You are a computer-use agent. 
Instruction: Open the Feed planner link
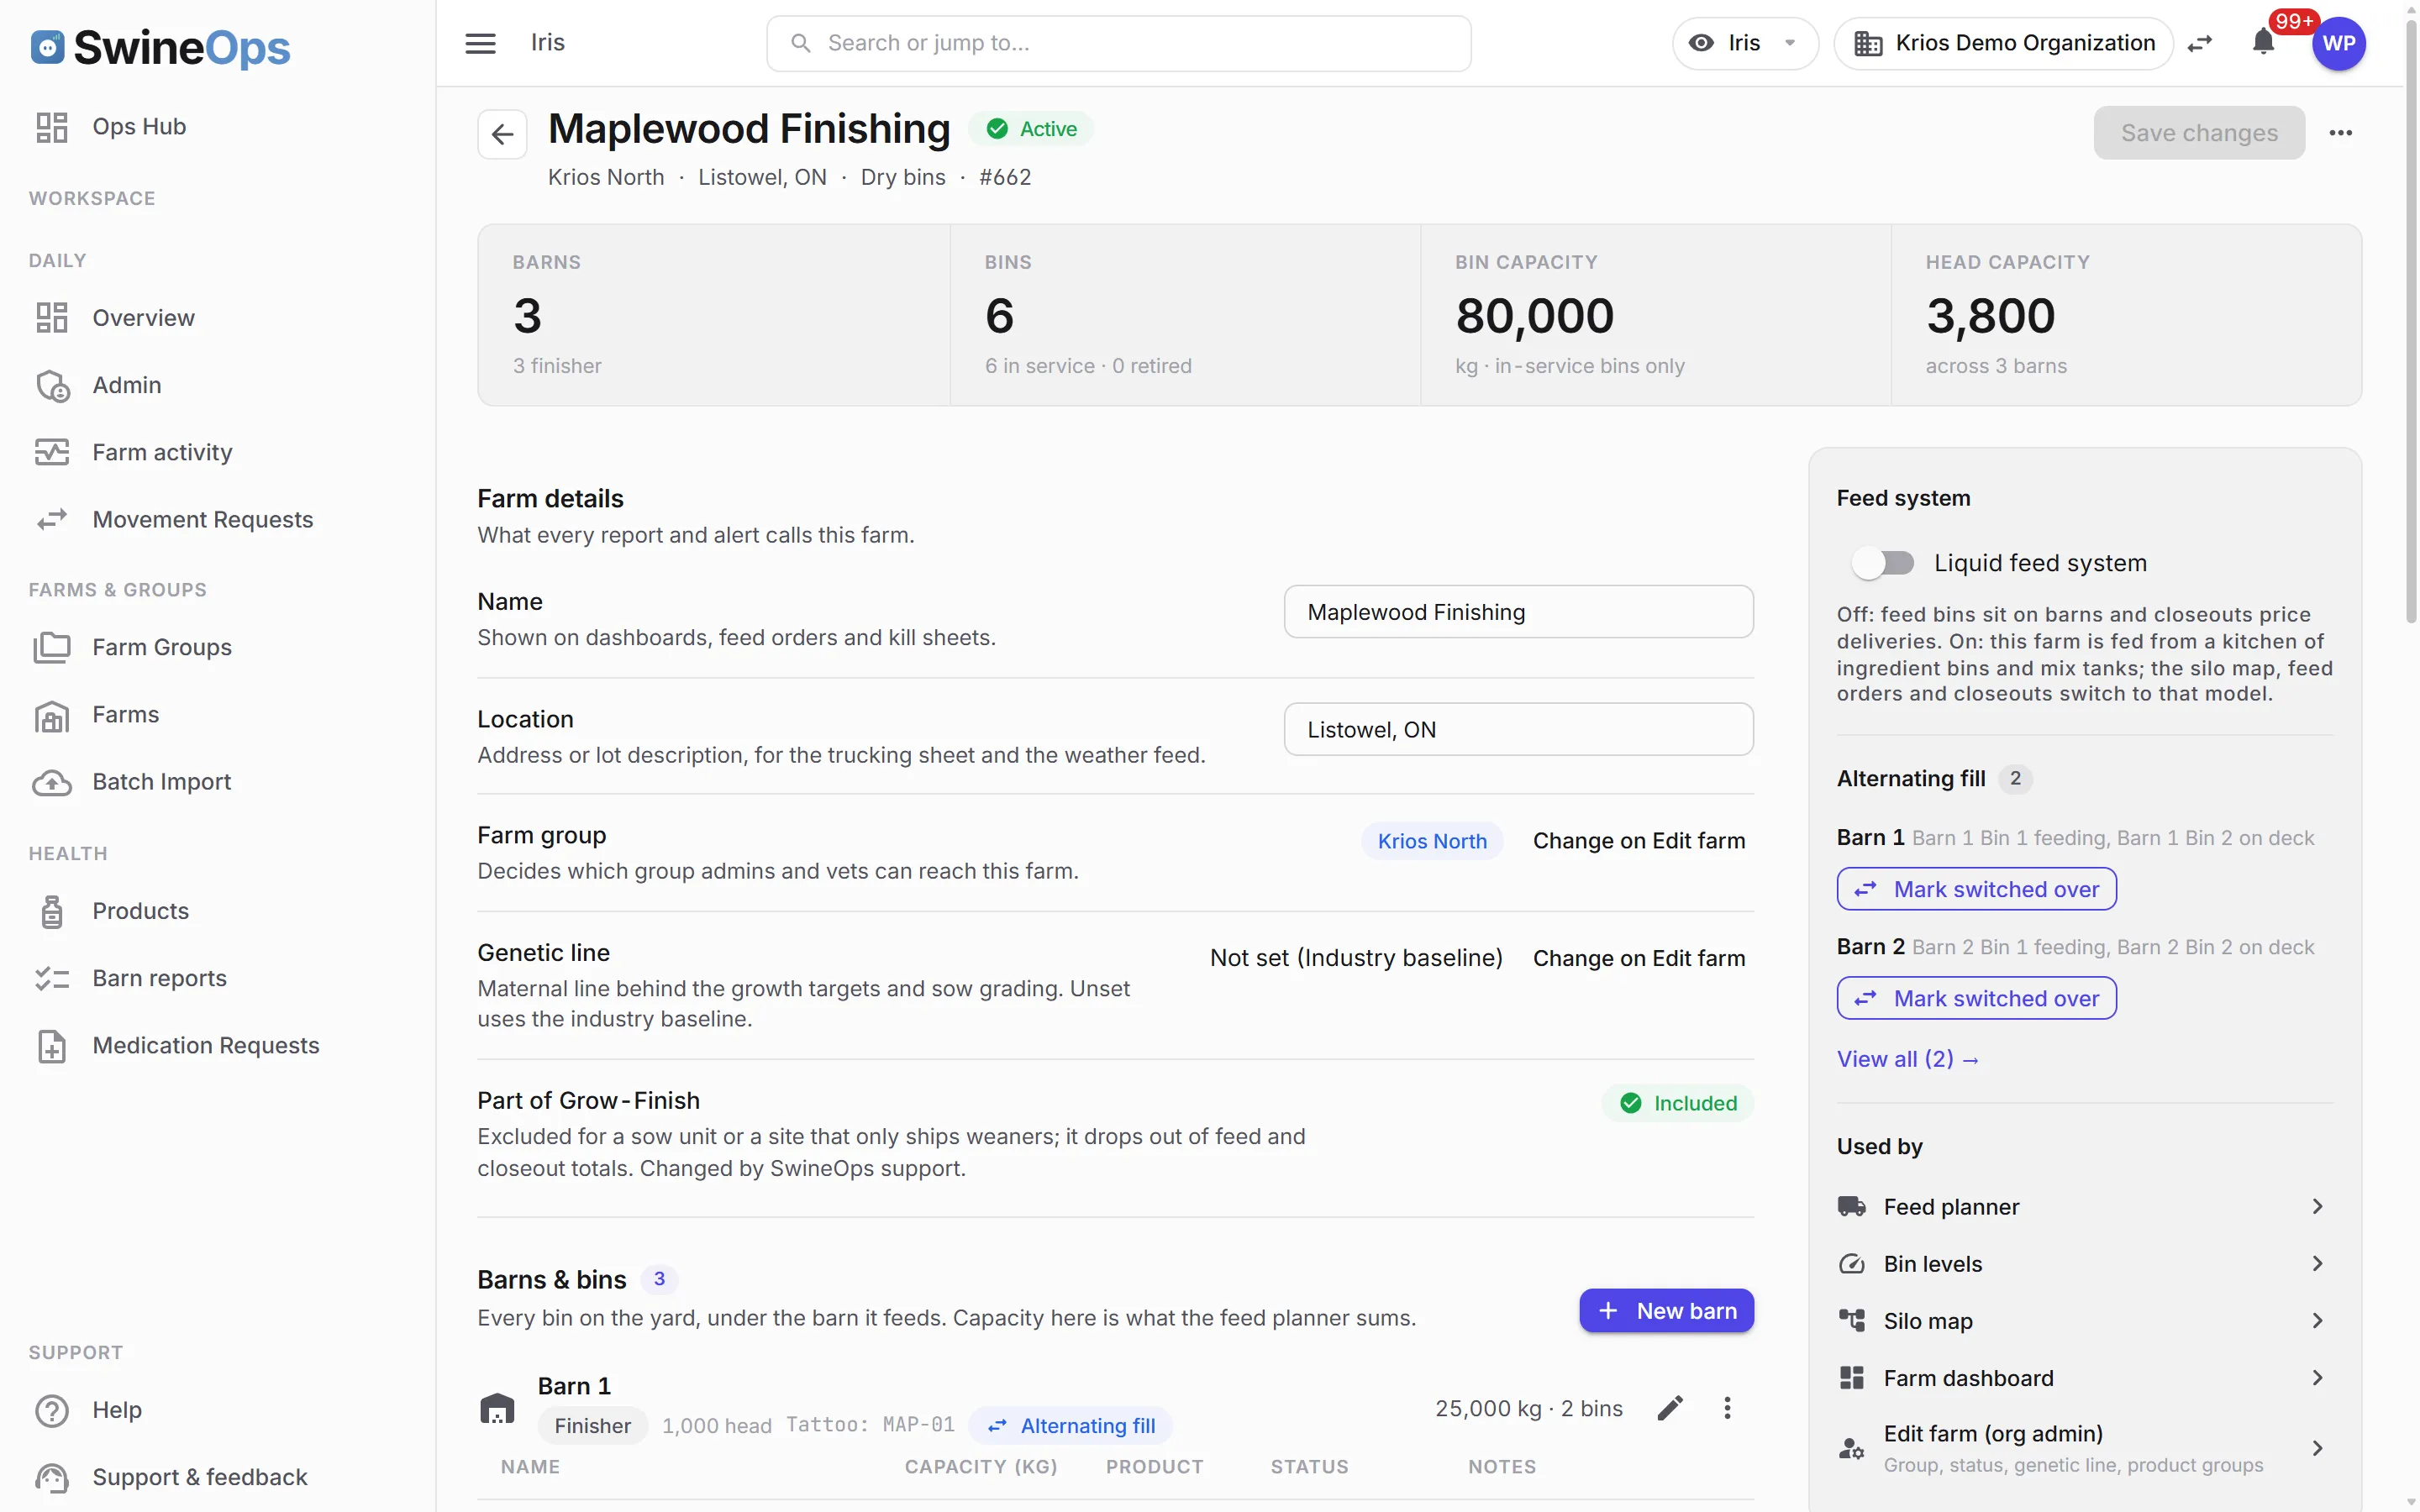tap(2084, 1207)
